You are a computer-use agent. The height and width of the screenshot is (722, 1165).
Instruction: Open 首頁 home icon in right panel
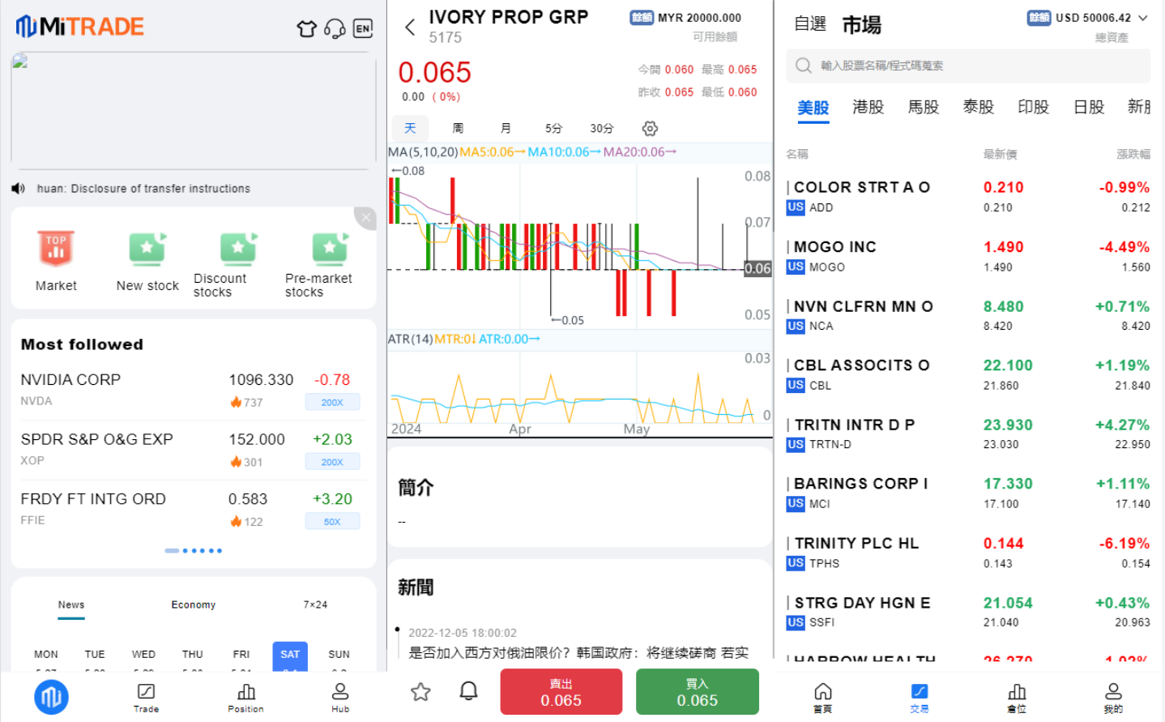click(x=822, y=697)
